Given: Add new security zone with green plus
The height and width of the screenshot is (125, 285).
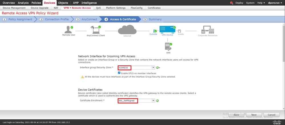Looking at the screenshot, I should click(x=157, y=68).
